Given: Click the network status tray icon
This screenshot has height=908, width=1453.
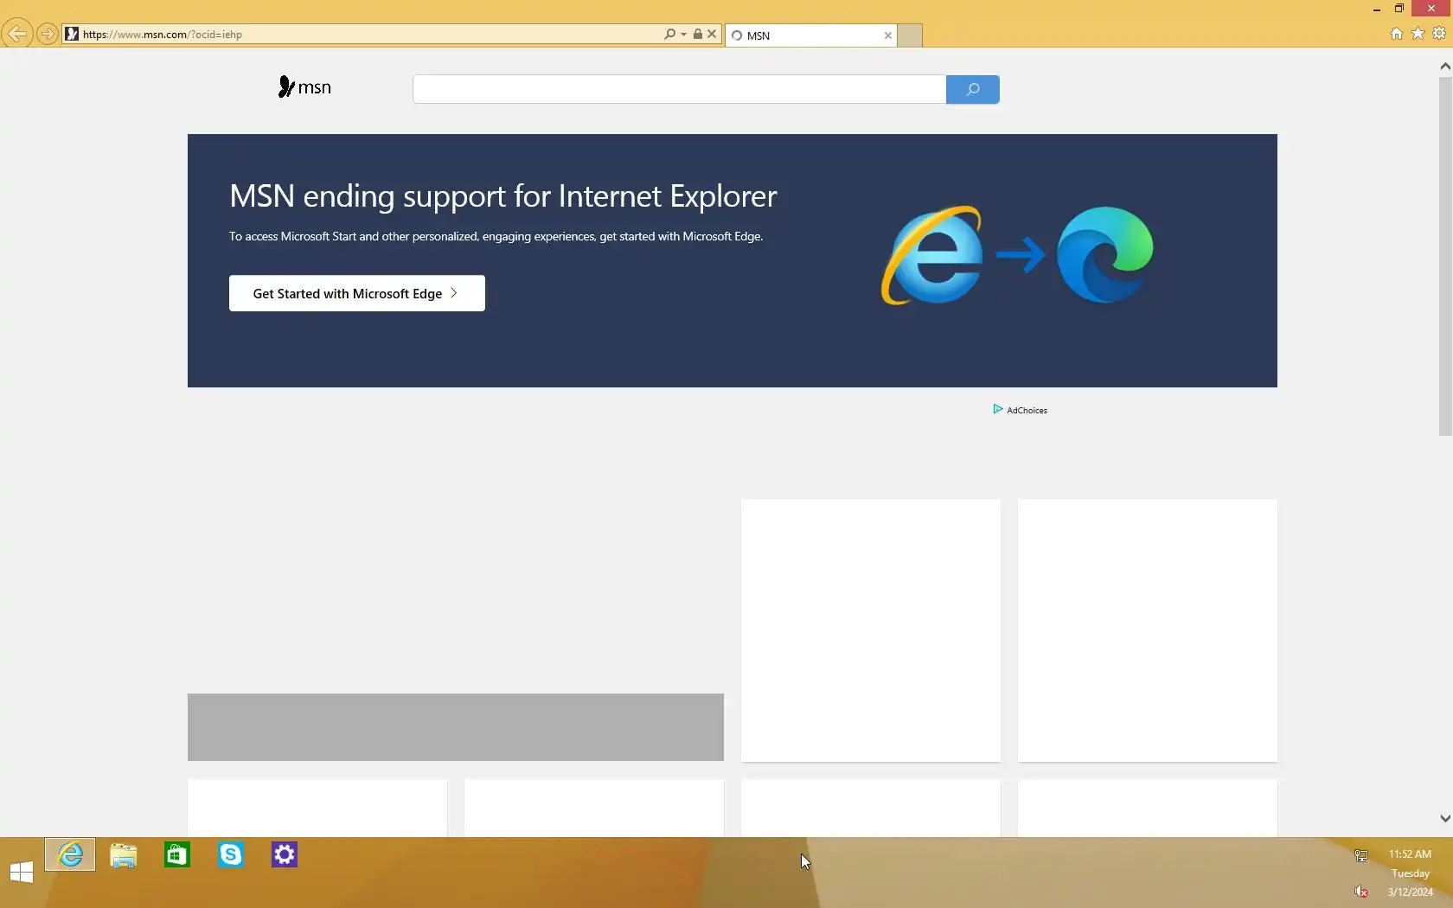Looking at the screenshot, I should tap(1361, 855).
